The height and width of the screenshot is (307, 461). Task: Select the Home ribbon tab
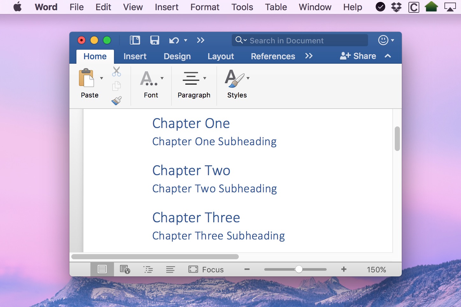pyautogui.click(x=95, y=56)
